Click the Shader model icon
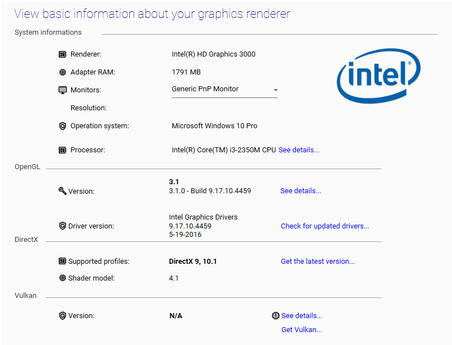This screenshot has width=452, height=345. [63, 278]
